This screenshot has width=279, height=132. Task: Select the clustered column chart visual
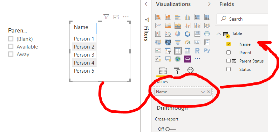(188, 17)
